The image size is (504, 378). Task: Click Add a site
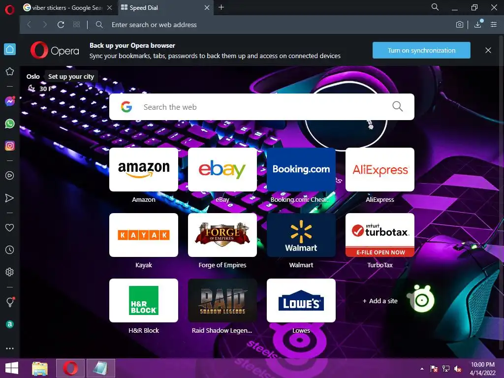click(x=380, y=301)
